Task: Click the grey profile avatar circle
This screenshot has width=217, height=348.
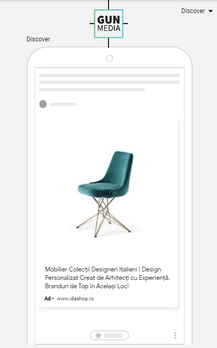Action: (43, 104)
